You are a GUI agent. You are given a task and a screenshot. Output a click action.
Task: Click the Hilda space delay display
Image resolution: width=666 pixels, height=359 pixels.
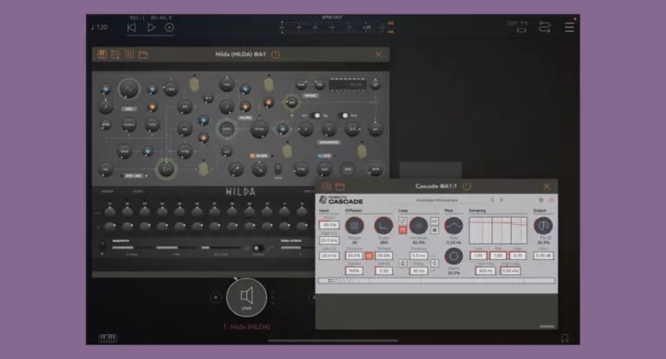[347, 84]
